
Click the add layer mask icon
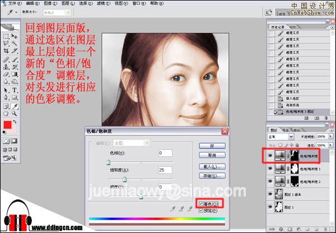tap(290, 229)
